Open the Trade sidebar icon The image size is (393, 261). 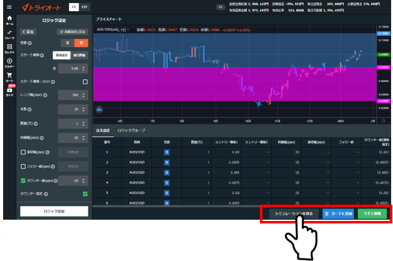pyautogui.click(x=9, y=35)
